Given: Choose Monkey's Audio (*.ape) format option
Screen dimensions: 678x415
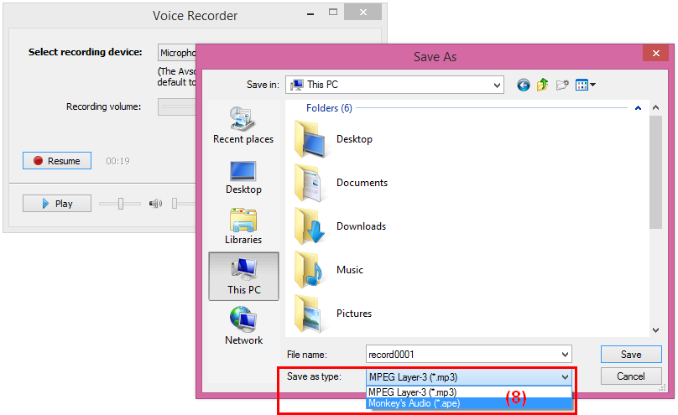Looking at the screenshot, I should point(415,403).
